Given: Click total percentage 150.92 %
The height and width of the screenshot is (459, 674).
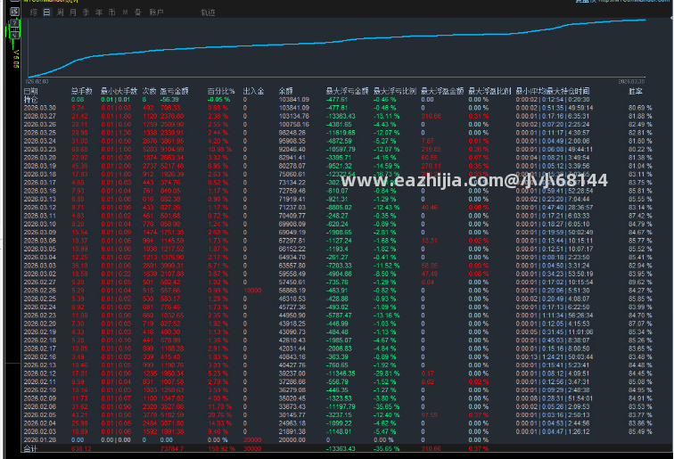Looking at the screenshot, I should point(221,449).
